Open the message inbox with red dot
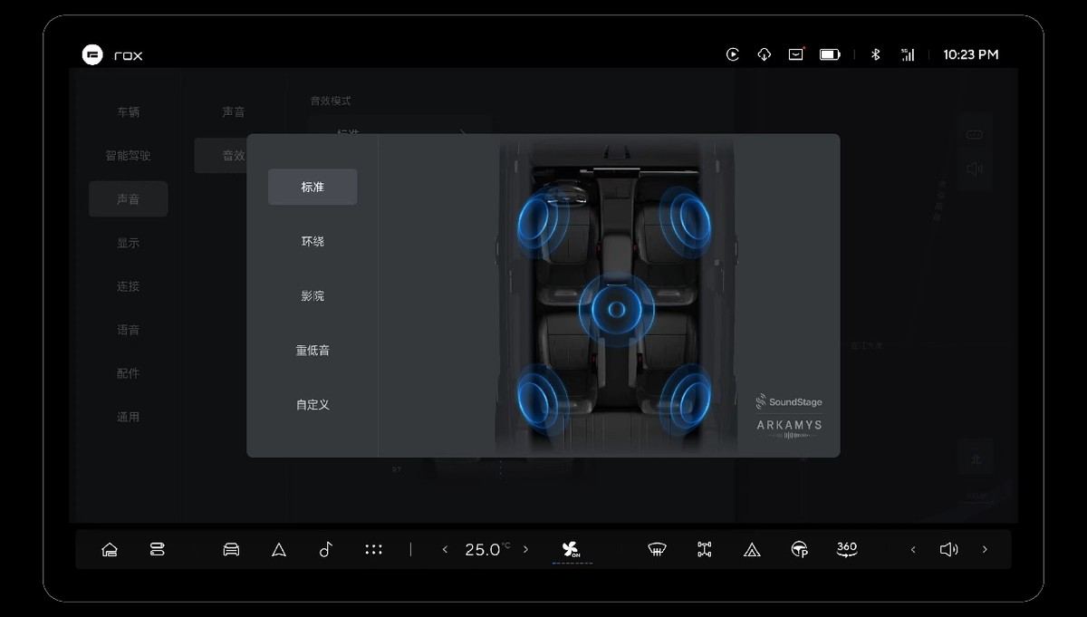Viewport: 1087px width, 617px height. [x=796, y=54]
